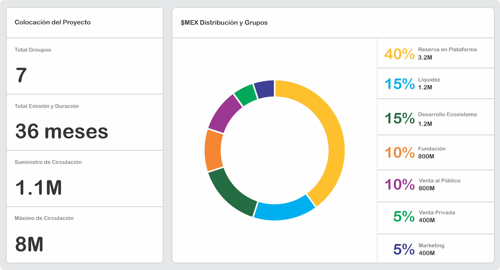
Task: Click the 8M Máximo de Circulación value
Action: [x=29, y=244]
